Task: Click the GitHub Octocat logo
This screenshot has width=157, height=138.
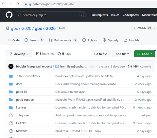Action: pos(9,15)
